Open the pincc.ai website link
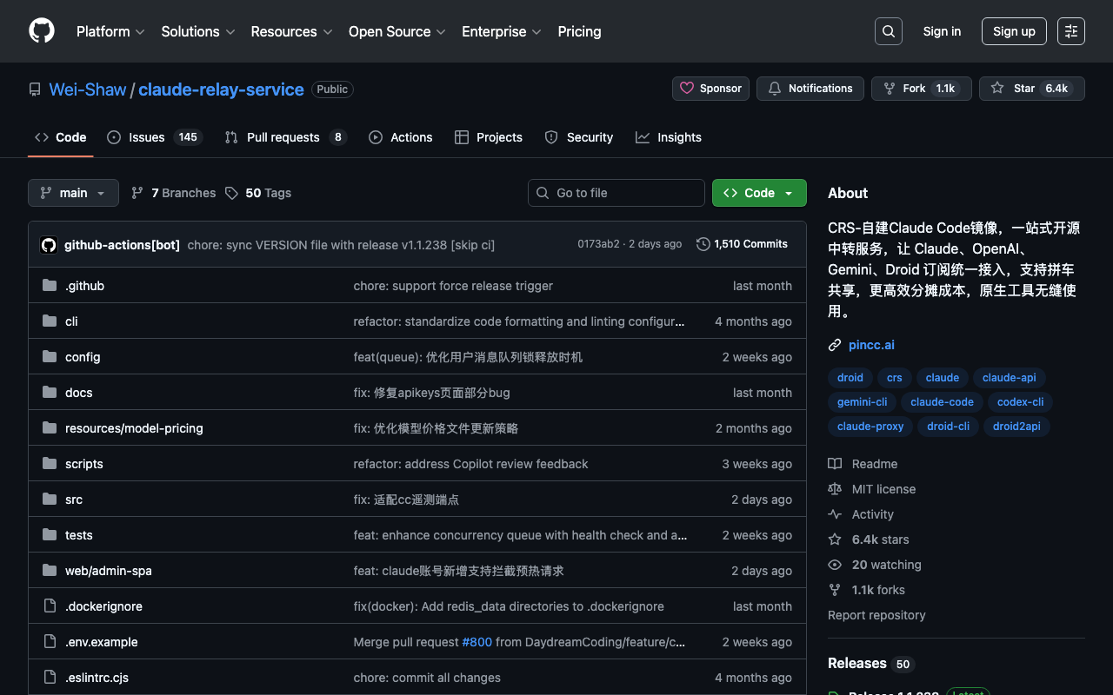 (x=871, y=345)
